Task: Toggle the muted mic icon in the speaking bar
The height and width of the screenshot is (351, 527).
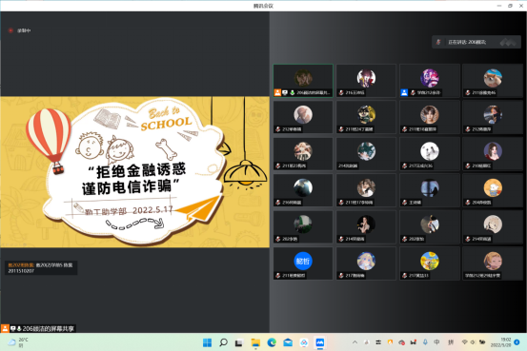Action: tap(438, 42)
